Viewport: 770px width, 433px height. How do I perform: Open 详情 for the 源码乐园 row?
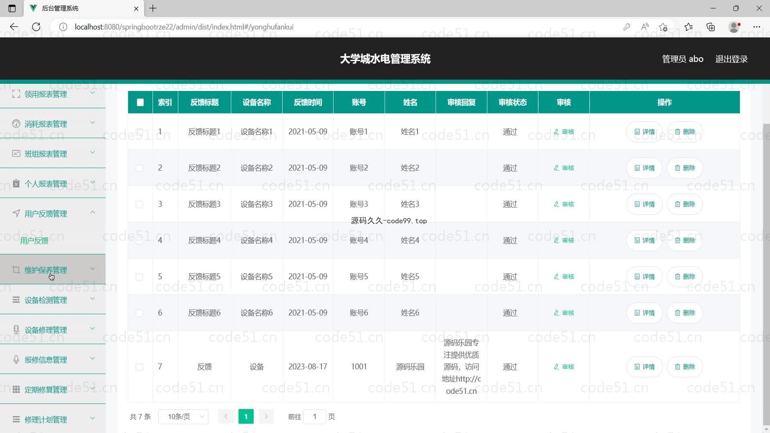tap(644, 367)
